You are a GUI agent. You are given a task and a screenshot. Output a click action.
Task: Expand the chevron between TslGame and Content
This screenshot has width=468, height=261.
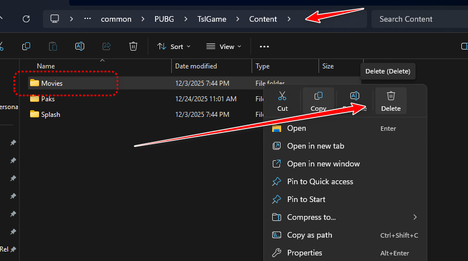pyautogui.click(x=238, y=19)
